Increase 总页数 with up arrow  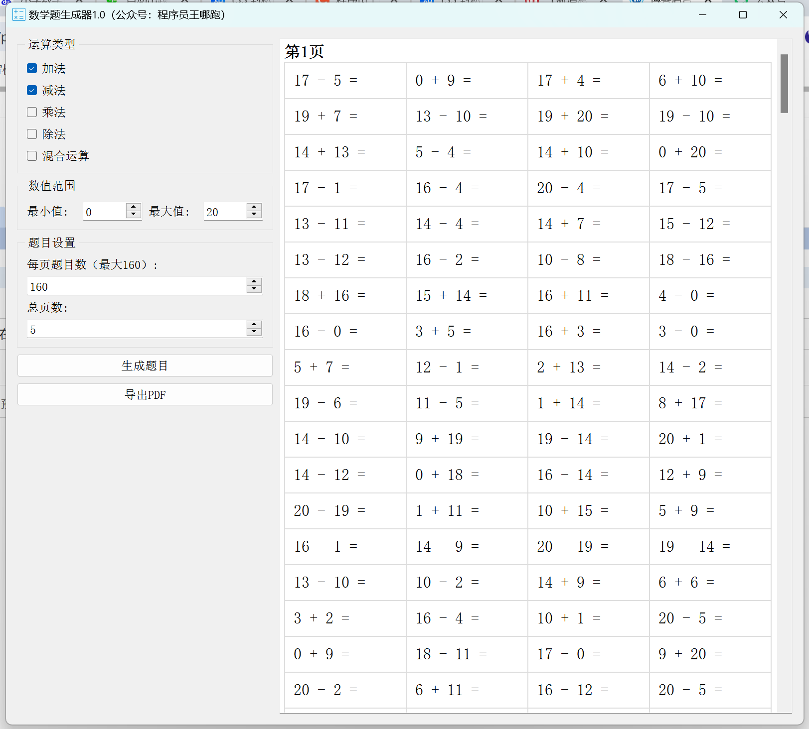(254, 325)
